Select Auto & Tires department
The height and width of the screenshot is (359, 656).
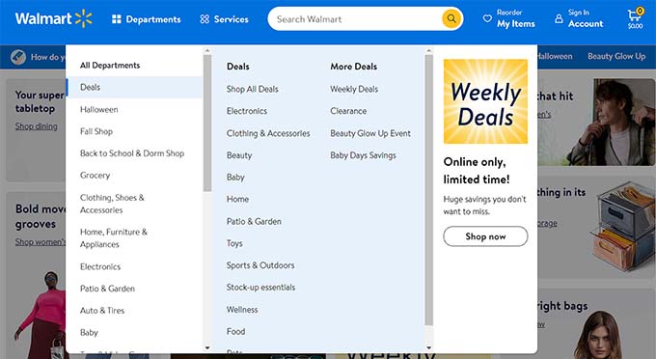(x=102, y=311)
